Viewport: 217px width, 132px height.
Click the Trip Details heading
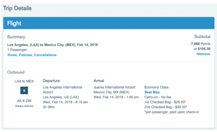(18, 8)
